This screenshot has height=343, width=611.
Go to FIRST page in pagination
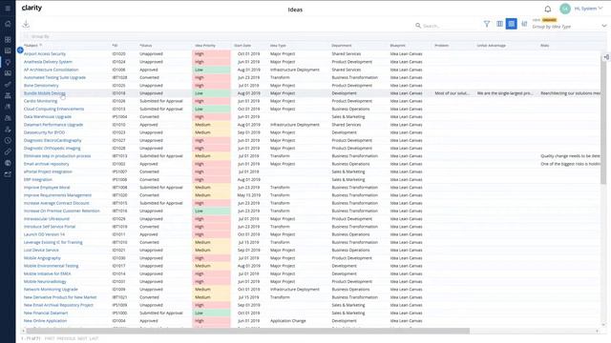tap(50, 339)
